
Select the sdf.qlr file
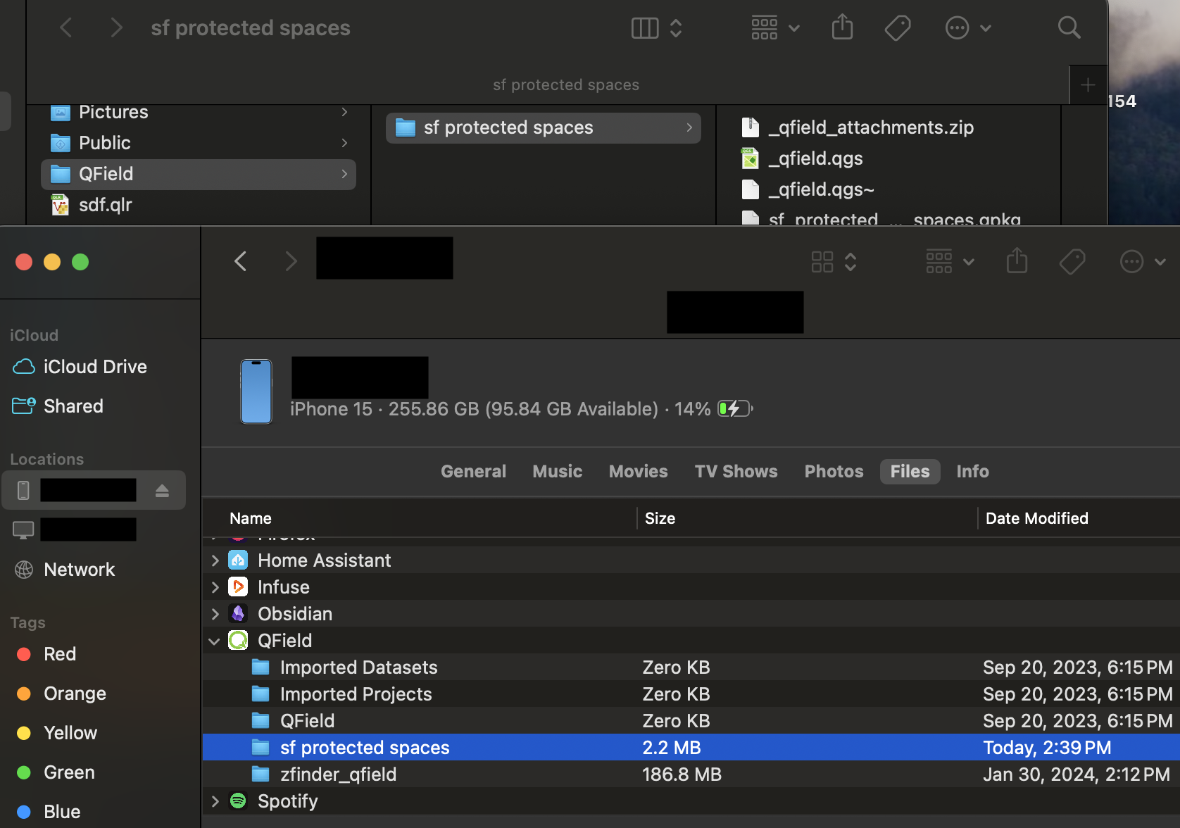tap(199, 205)
